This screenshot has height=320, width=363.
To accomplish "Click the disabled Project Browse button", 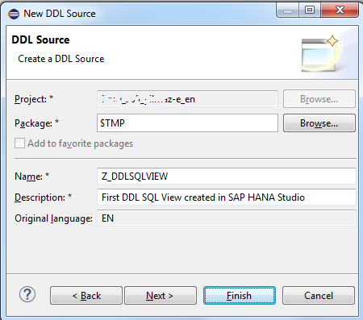I will [319, 99].
